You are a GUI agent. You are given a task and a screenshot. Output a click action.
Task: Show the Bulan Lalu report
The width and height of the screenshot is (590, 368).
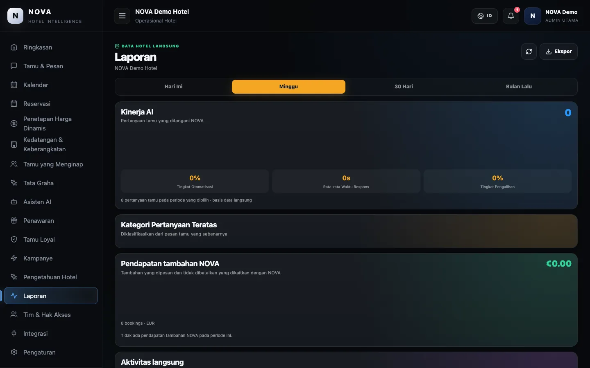point(519,87)
